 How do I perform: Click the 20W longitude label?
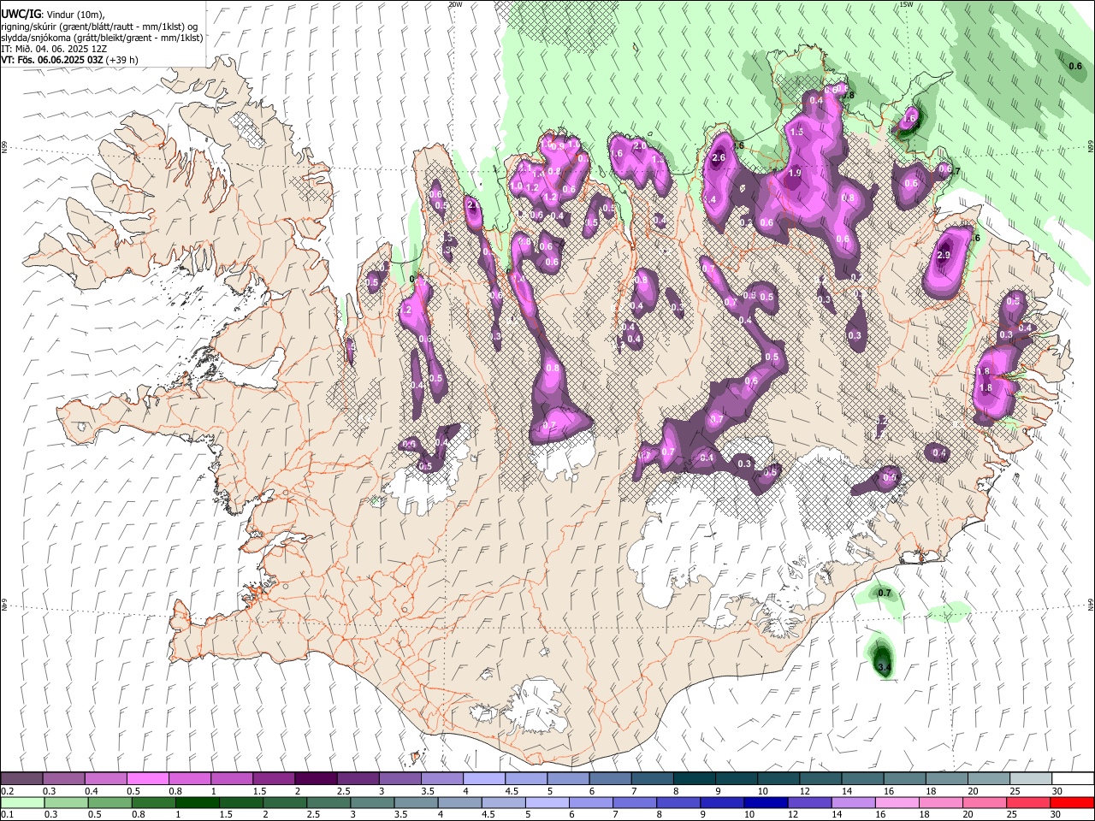pos(455,4)
